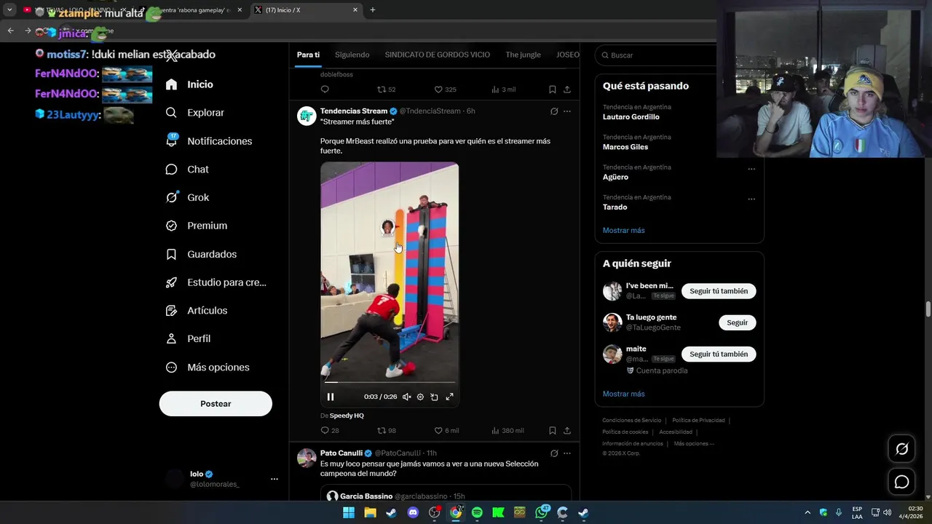
Task: Open Guardados bookmarks
Action: pos(201,254)
